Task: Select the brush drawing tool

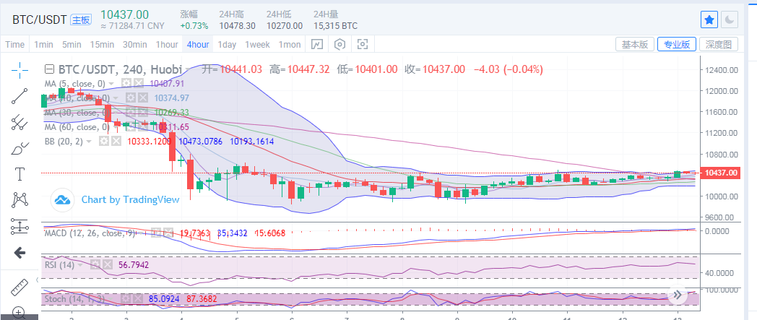Action: [20, 147]
